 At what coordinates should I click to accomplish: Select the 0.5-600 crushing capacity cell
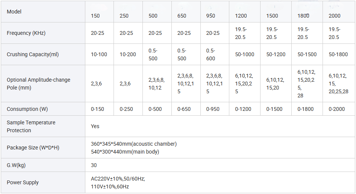pos(211,54)
